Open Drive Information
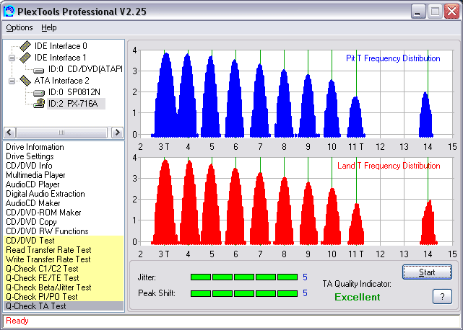 pyautogui.click(x=35, y=147)
